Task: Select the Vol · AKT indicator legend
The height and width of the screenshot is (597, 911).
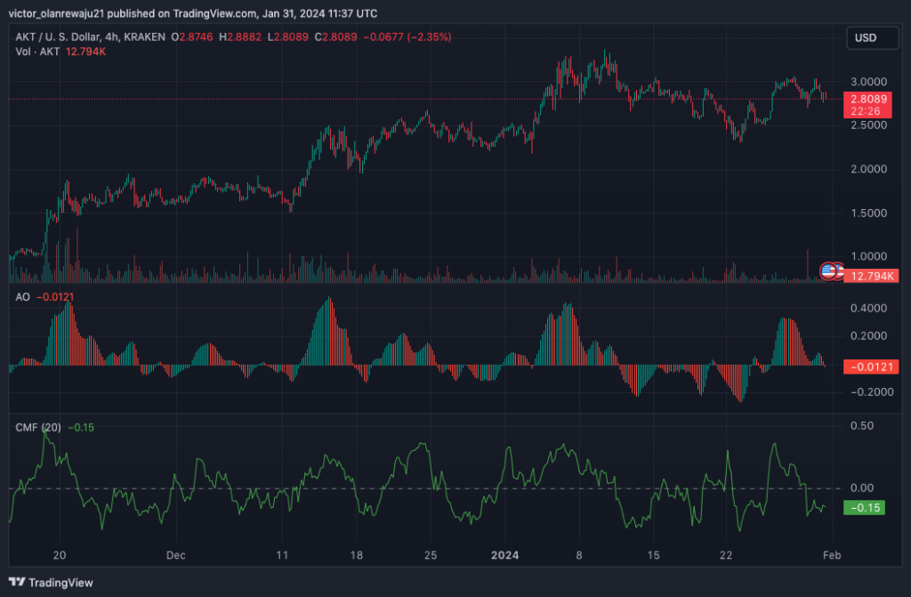Action: point(37,52)
